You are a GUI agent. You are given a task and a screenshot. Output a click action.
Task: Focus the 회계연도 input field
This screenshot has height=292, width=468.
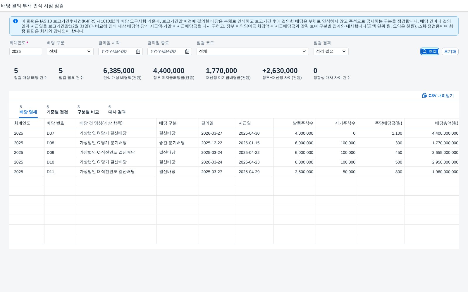pyautogui.click(x=26, y=51)
